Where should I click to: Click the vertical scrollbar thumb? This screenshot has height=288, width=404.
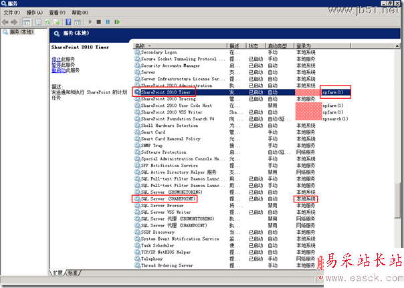coord(397,200)
